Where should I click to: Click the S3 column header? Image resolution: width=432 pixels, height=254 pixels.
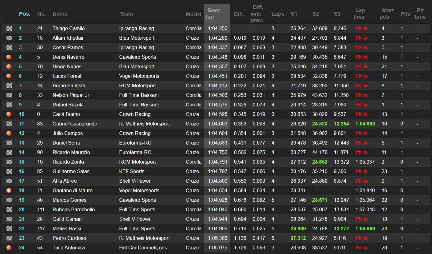coord(337,14)
